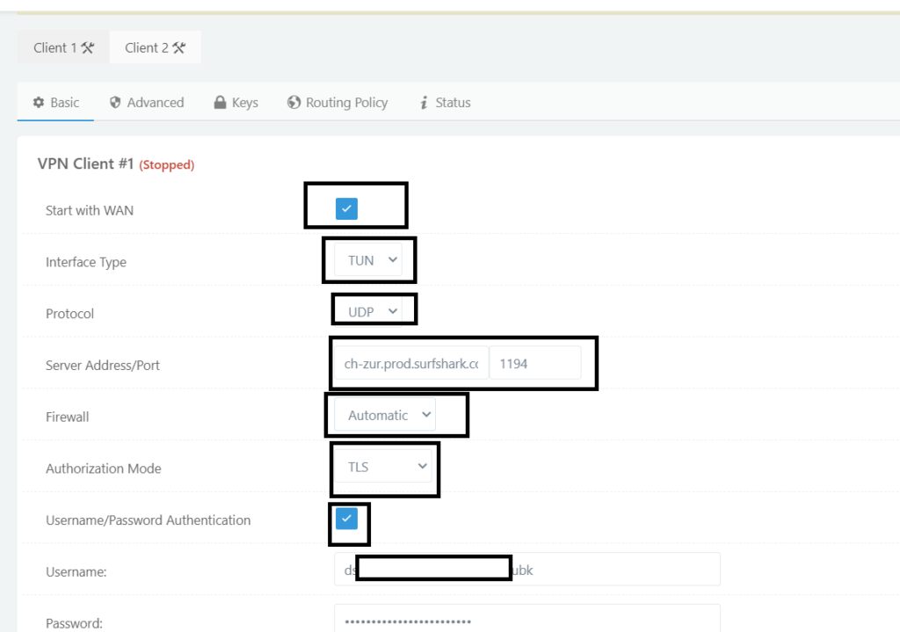Switch to the Client 2 tab
Screen dimensions: 900x632
point(155,48)
